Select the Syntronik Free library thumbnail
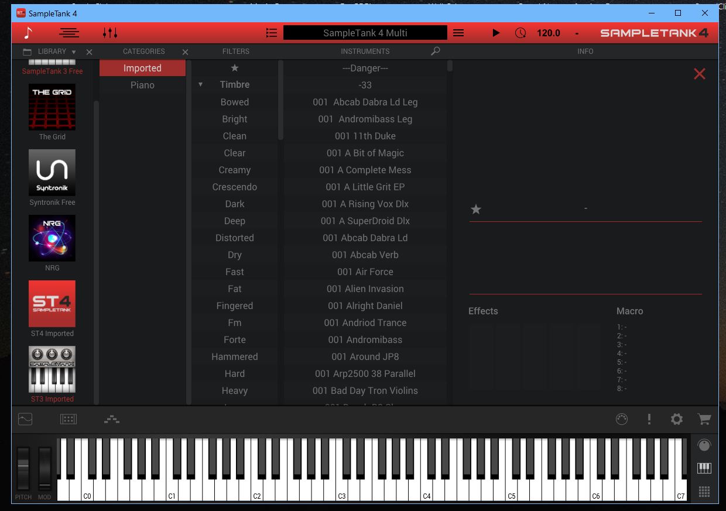The height and width of the screenshot is (511, 726). pos(52,173)
